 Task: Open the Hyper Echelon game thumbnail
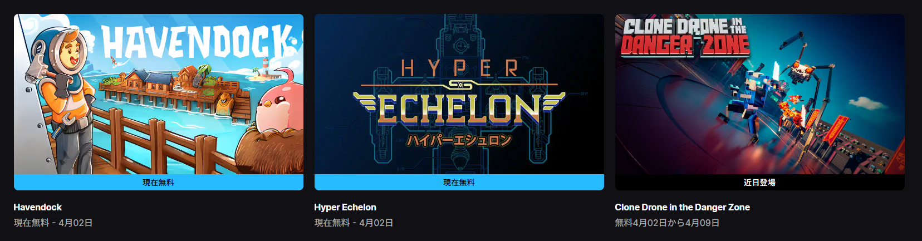tap(459, 94)
